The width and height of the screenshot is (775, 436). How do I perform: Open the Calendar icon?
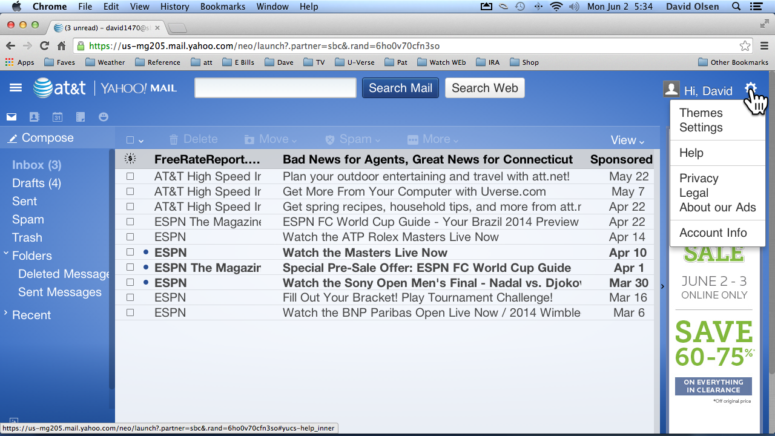[x=58, y=117]
